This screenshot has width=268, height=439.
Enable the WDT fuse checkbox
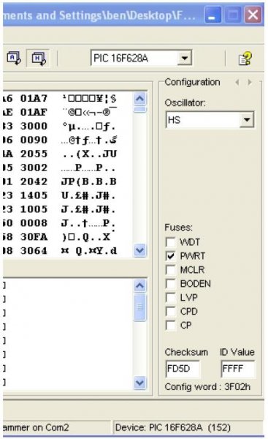[x=170, y=242]
